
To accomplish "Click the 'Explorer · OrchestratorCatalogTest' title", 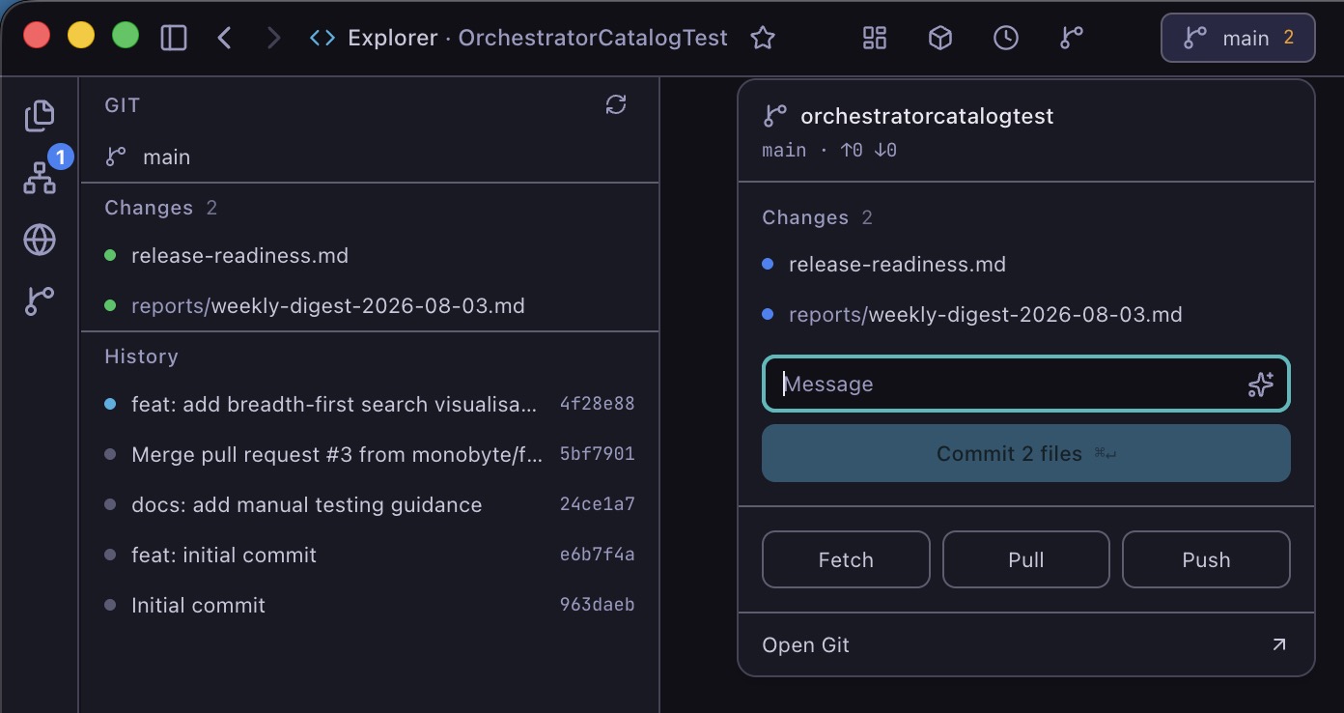I will (x=538, y=38).
